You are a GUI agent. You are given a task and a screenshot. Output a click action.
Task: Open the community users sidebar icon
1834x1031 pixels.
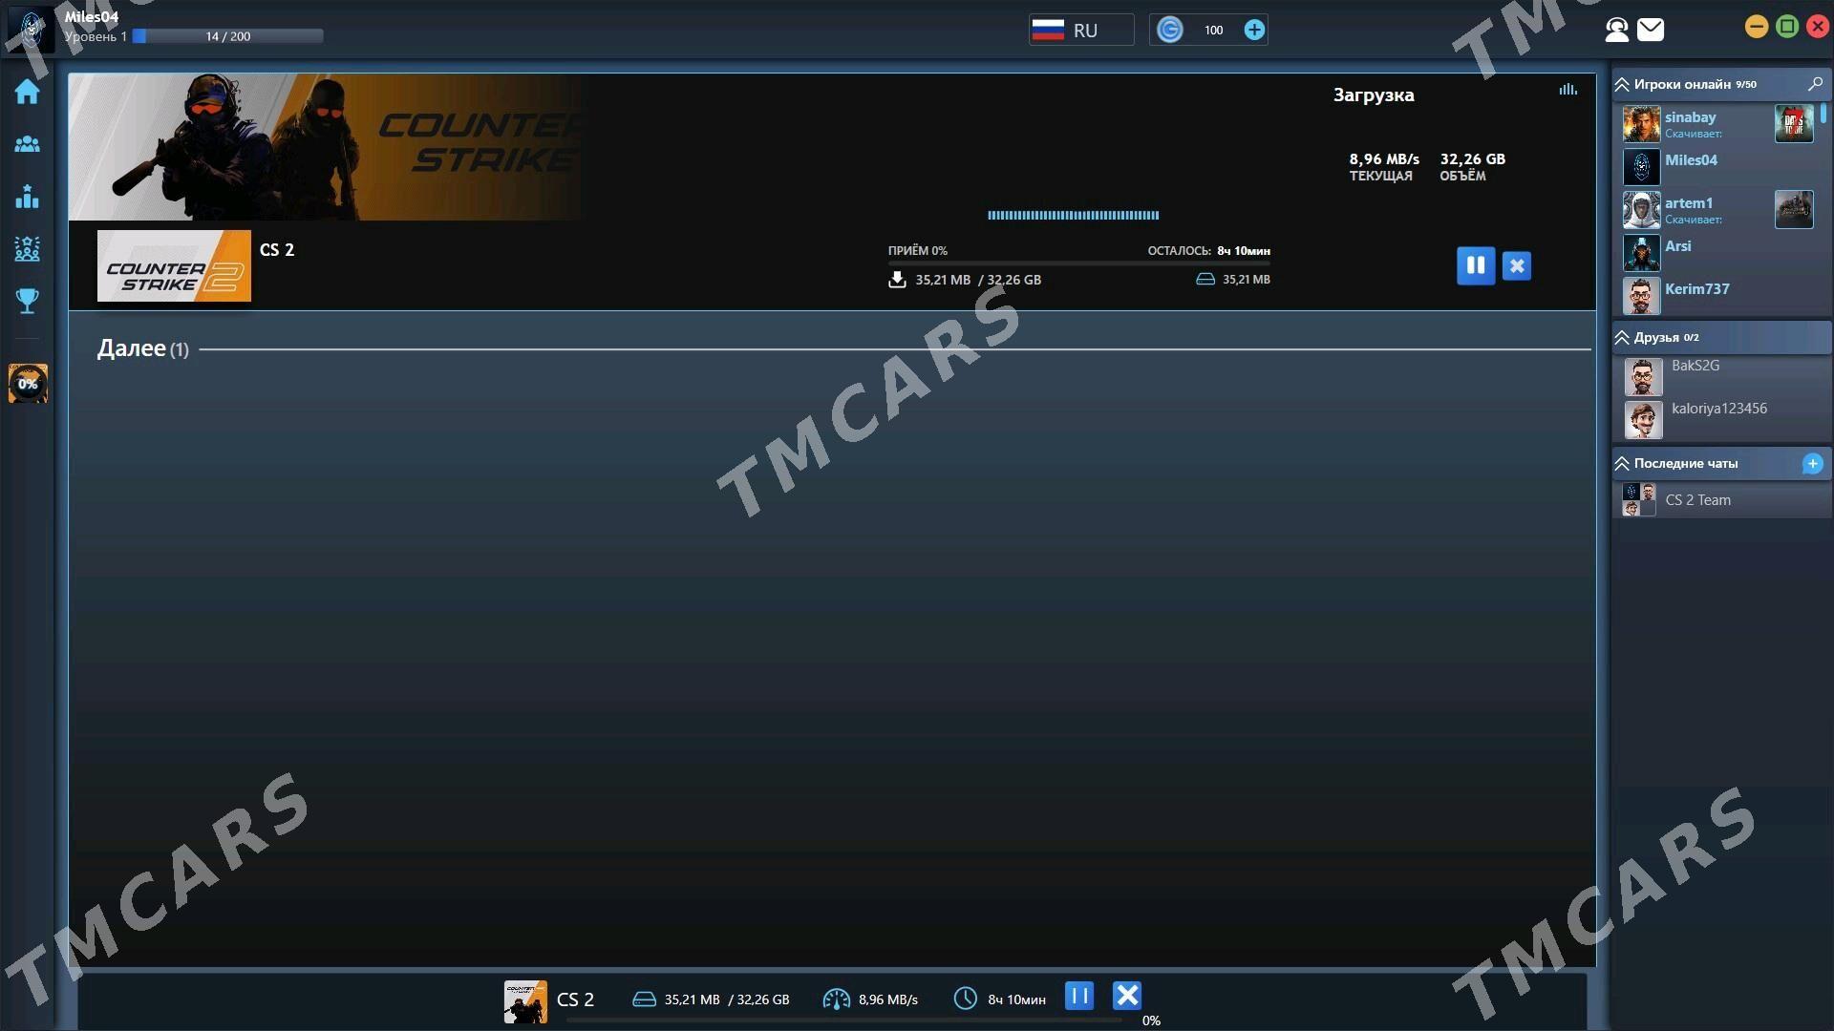click(x=27, y=144)
